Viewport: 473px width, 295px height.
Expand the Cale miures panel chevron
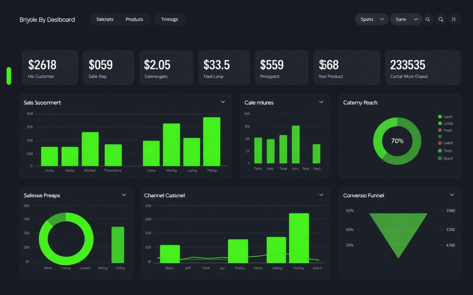coord(321,102)
